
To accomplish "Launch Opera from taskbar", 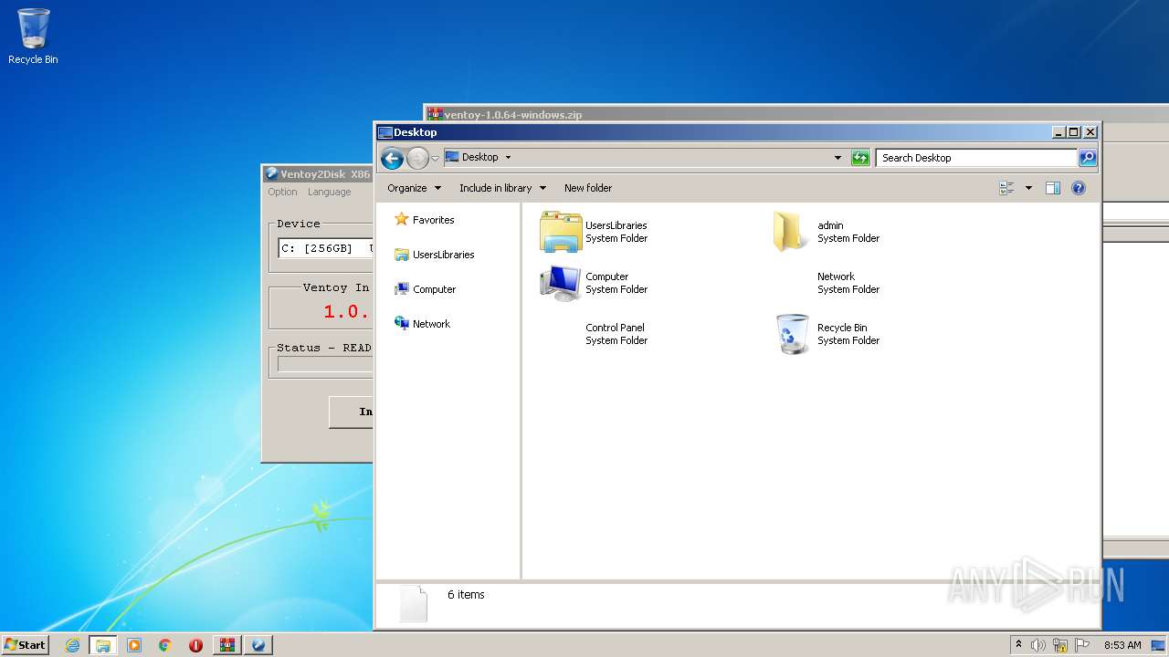I will click(195, 645).
